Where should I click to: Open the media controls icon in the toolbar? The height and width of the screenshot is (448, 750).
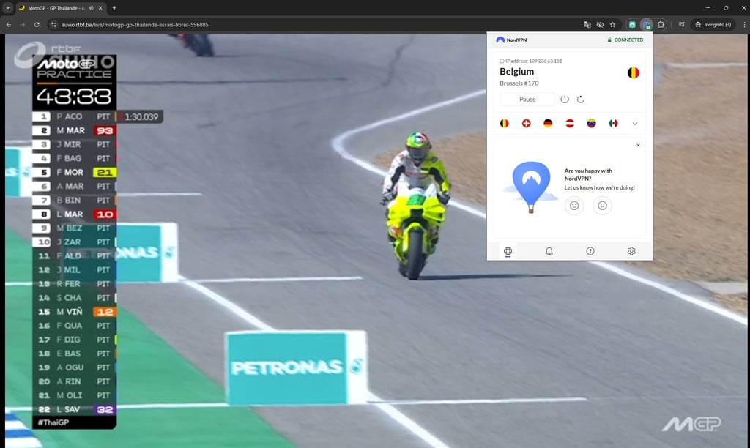point(682,24)
